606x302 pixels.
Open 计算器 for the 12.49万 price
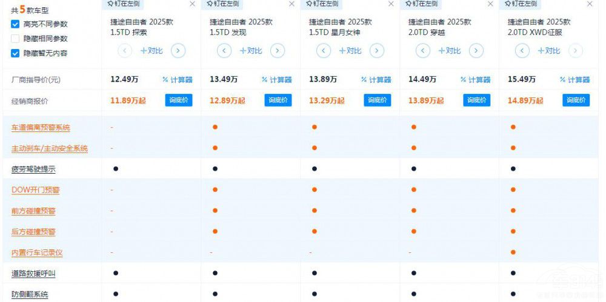(x=177, y=79)
